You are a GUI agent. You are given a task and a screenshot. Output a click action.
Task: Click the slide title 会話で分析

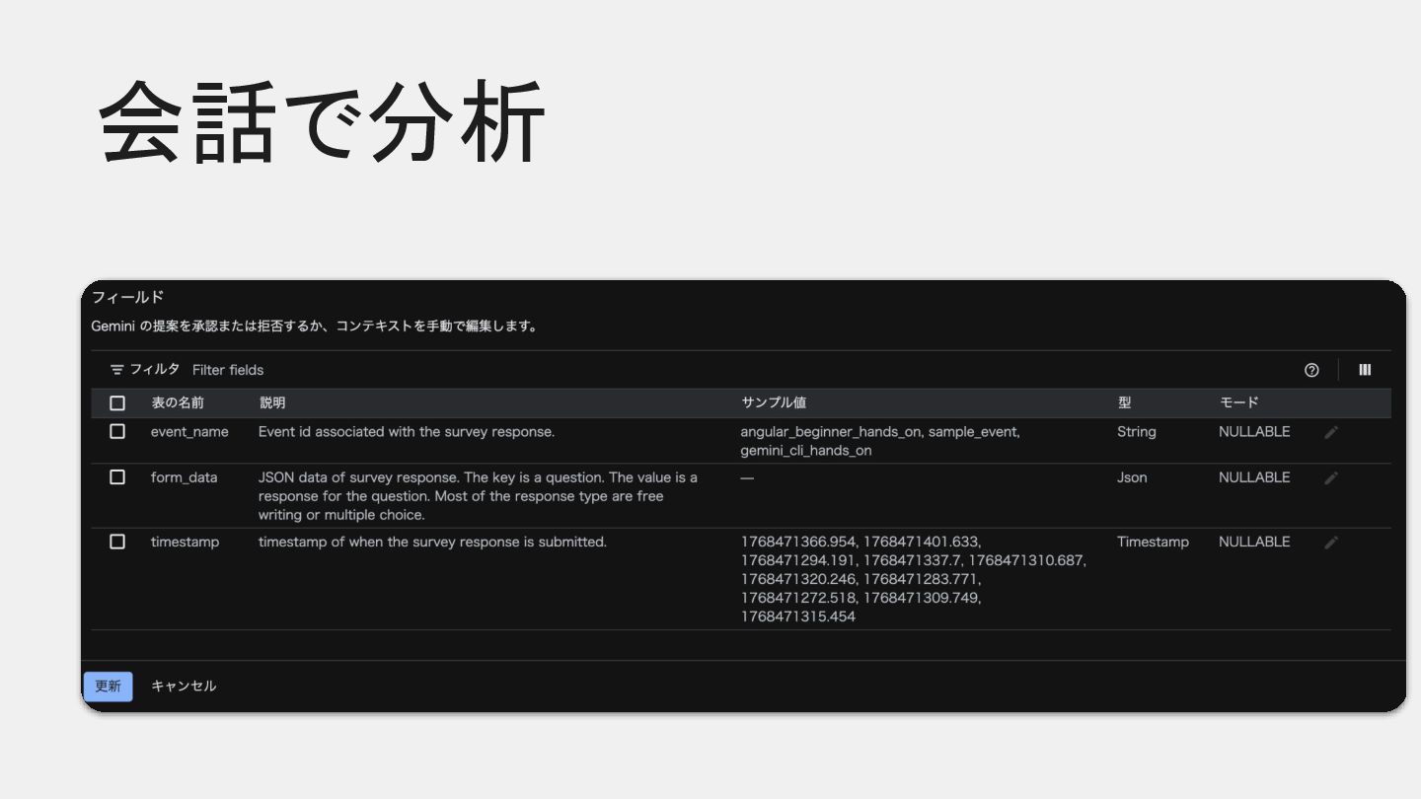[x=322, y=121]
